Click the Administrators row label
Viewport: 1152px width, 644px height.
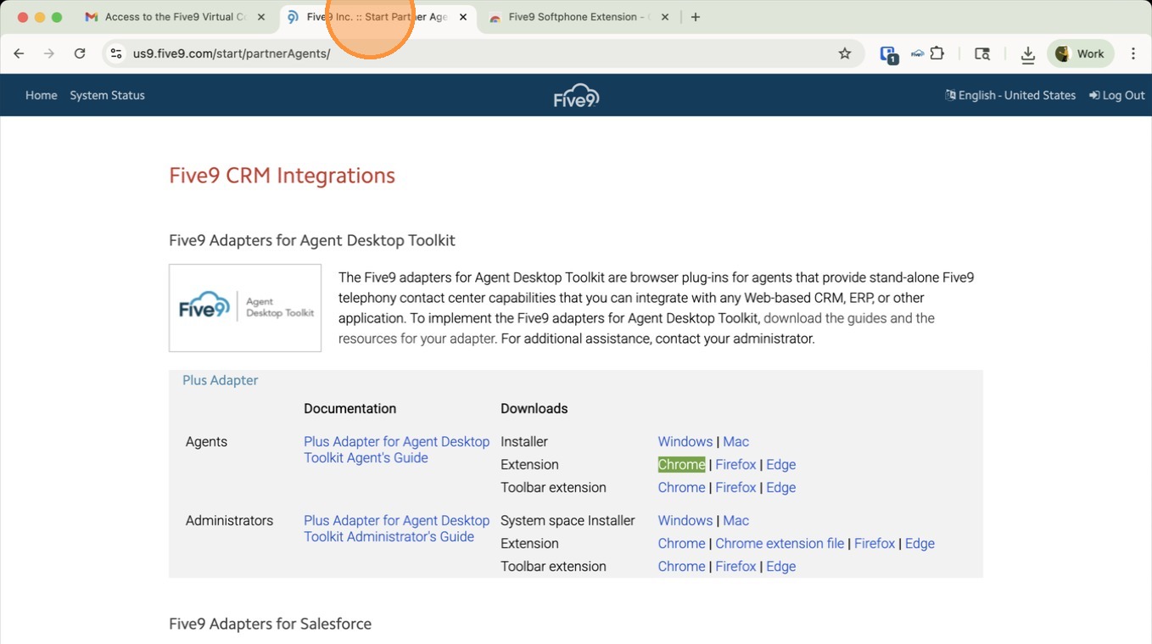pos(229,521)
